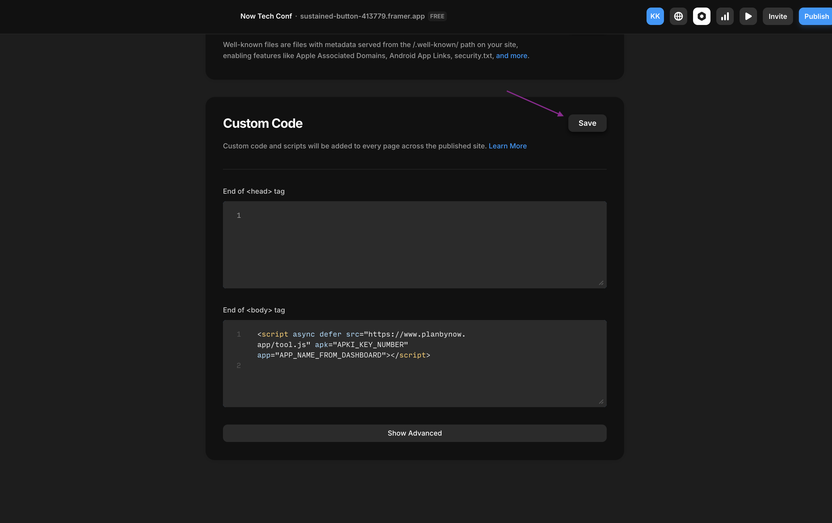
Task: Click the globe localization icon
Action: 678,16
